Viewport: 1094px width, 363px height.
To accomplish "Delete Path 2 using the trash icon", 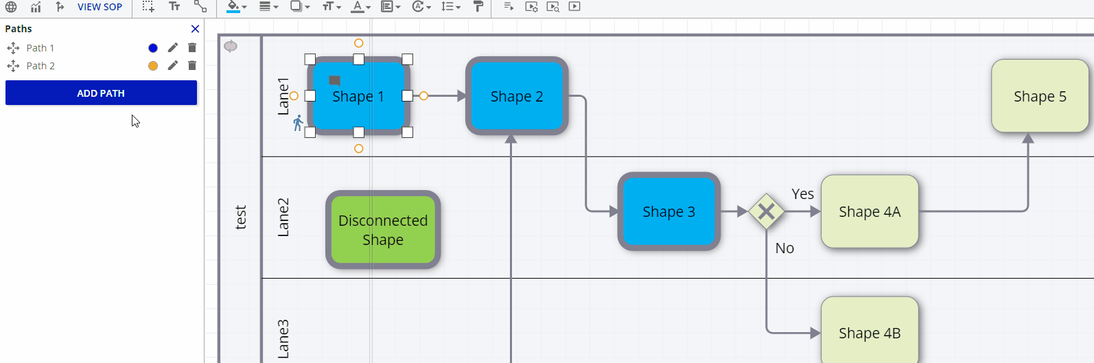I will coord(192,66).
